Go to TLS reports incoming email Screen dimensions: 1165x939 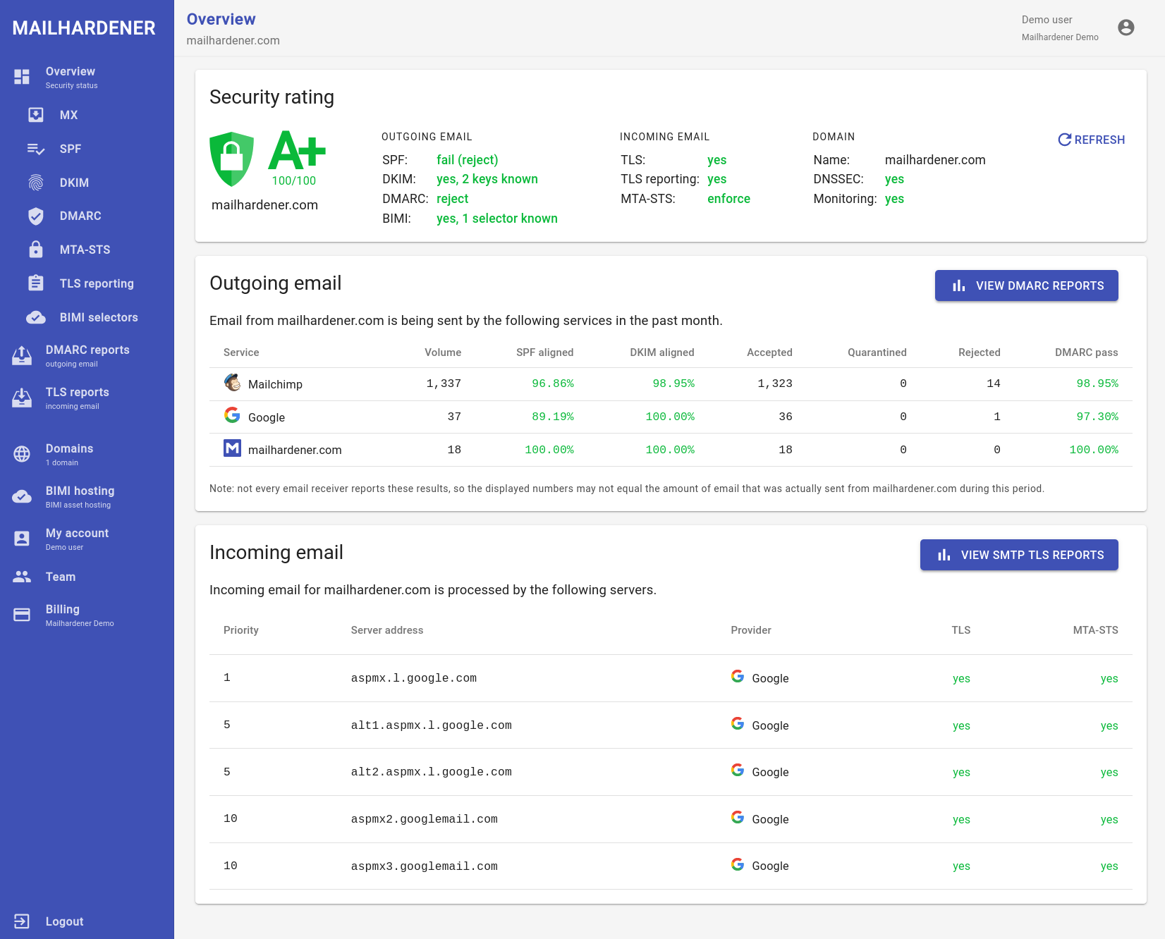point(77,398)
